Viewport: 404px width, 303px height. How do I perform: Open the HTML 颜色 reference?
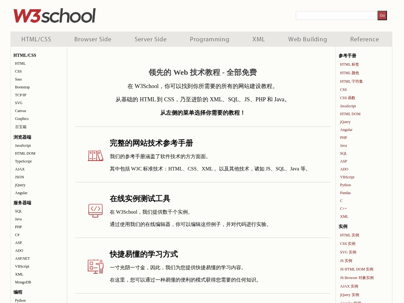pos(349,73)
